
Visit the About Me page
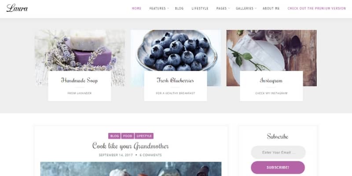[271, 8]
